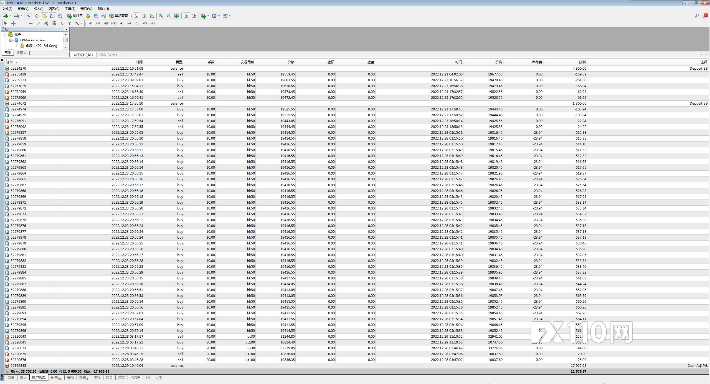Image resolution: width=710 pixels, height=384 pixels.
Task: Click the profiles icon
Action: 16,16
